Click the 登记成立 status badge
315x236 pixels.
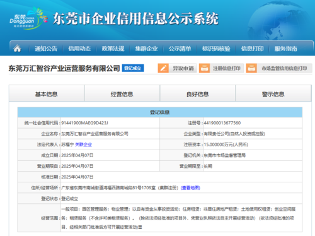tap(133, 68)
